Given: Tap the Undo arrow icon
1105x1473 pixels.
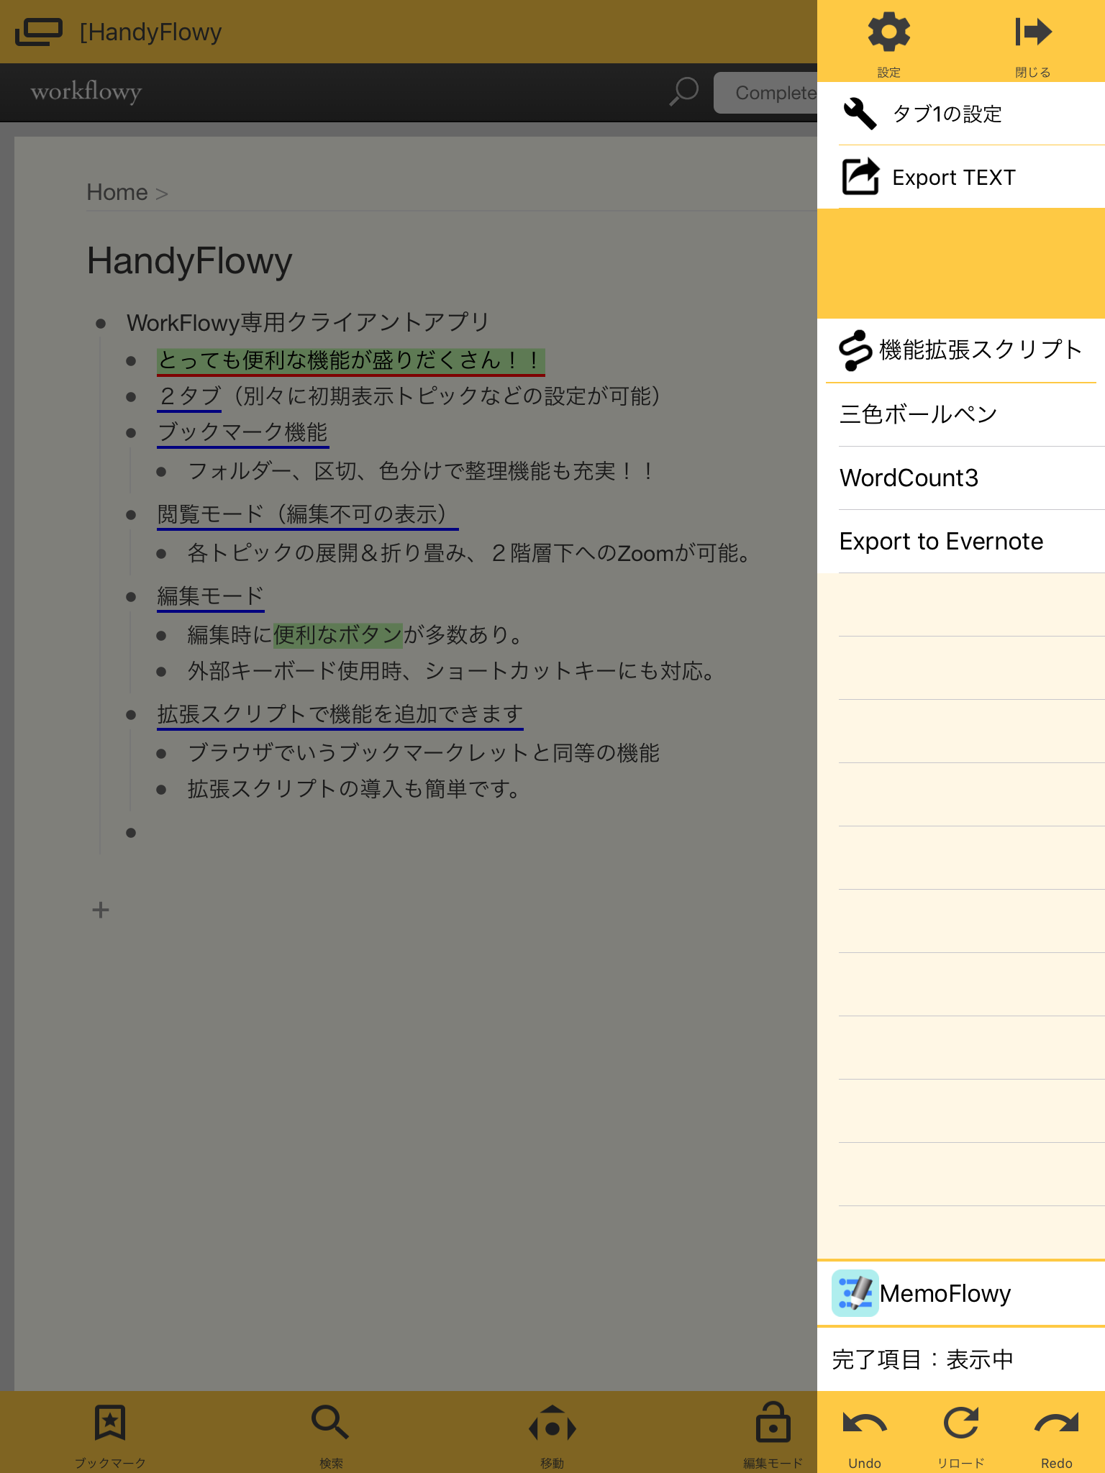Looking at the screenshot, I should point(865,1424).
